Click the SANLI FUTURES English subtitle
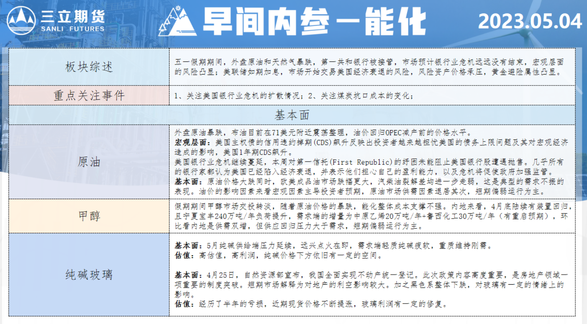Screen dimensions: 587x324 (72, 29)
